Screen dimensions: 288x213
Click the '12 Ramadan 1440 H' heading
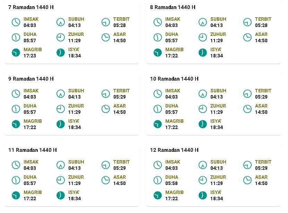[174, 150]
